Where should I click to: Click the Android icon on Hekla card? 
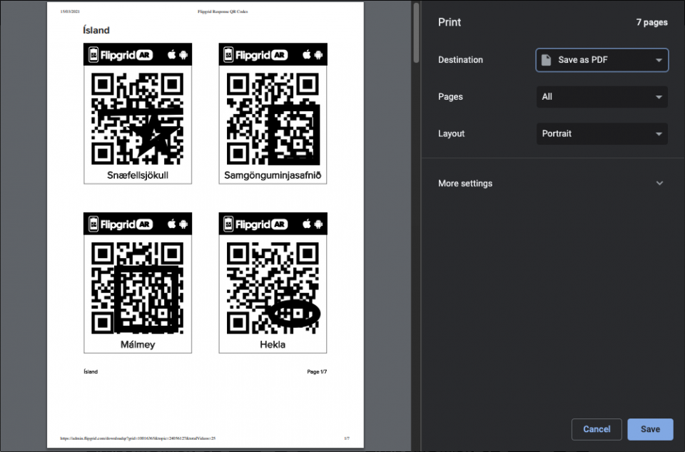point(318,225)
